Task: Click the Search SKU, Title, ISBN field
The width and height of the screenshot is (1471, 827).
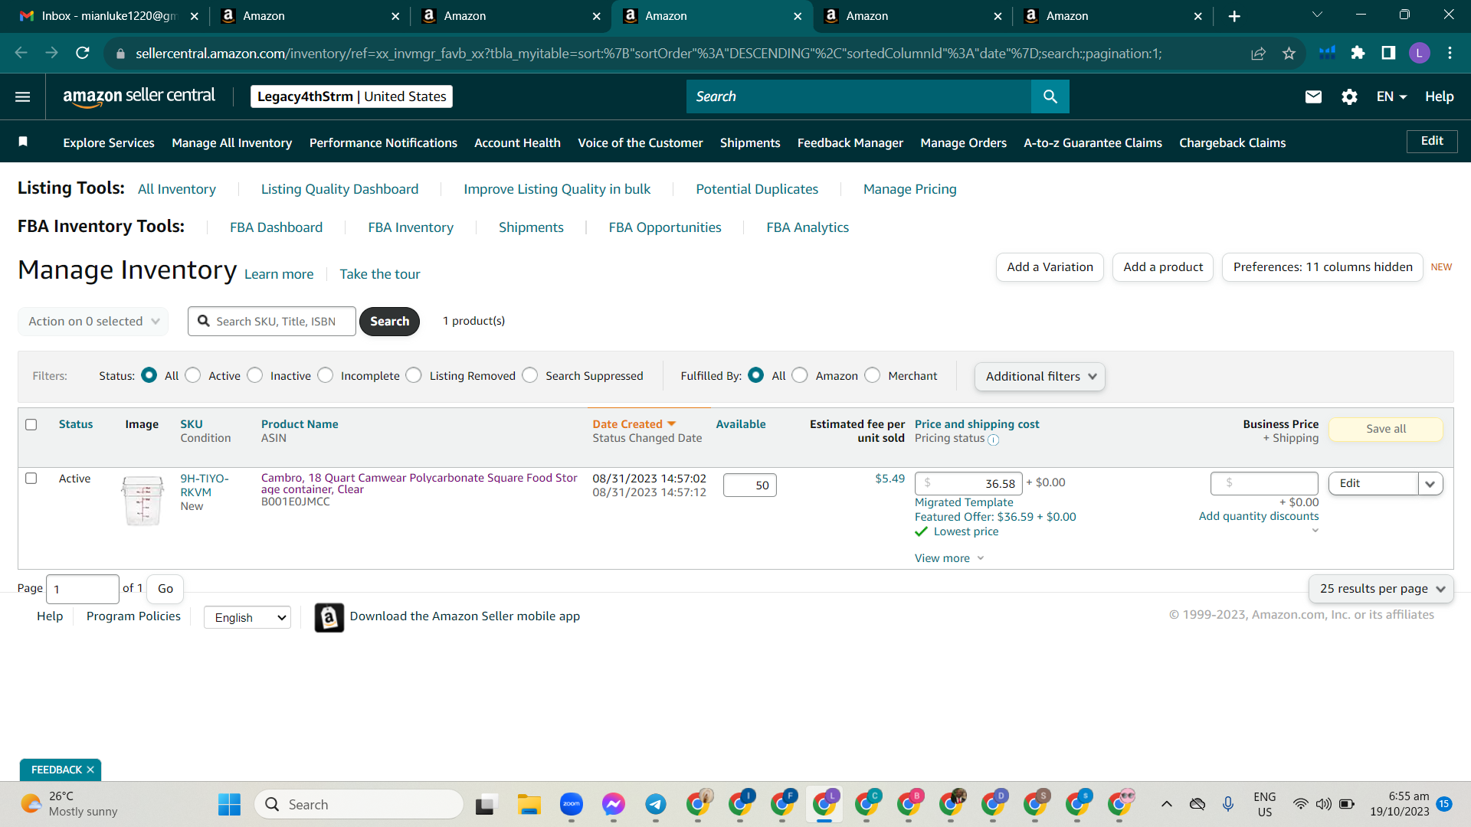Action: point(272,322)
